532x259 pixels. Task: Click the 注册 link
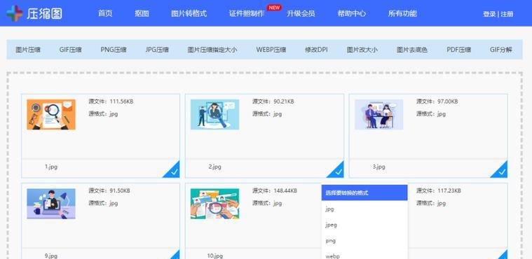[507, 14]
